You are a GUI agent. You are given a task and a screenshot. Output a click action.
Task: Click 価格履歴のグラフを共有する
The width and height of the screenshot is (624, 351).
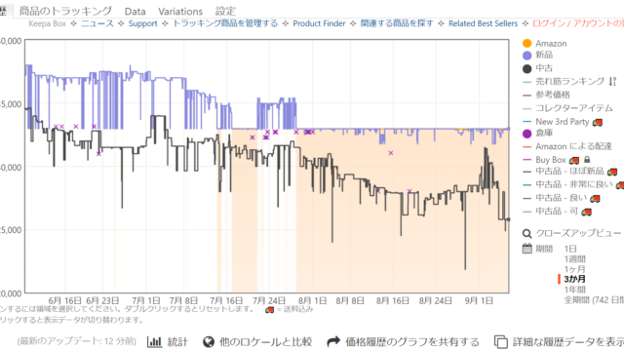(x=411, y=342)
